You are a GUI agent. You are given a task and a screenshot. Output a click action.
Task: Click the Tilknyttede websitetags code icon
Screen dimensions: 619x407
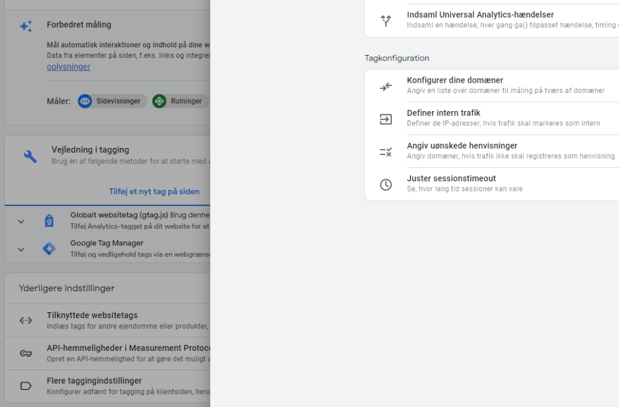pyautogui.click(x=26, y=321)
